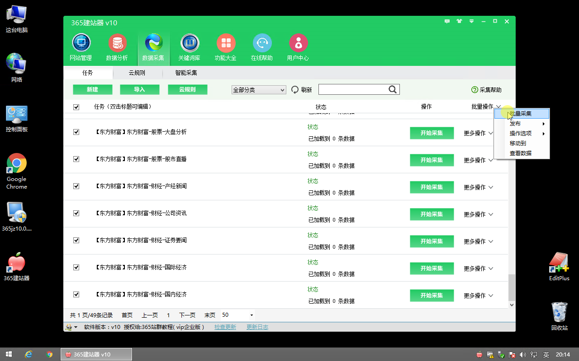
Task: Expand 更多操作 for 财经-证券要闻 row
Action: [478, 241]
